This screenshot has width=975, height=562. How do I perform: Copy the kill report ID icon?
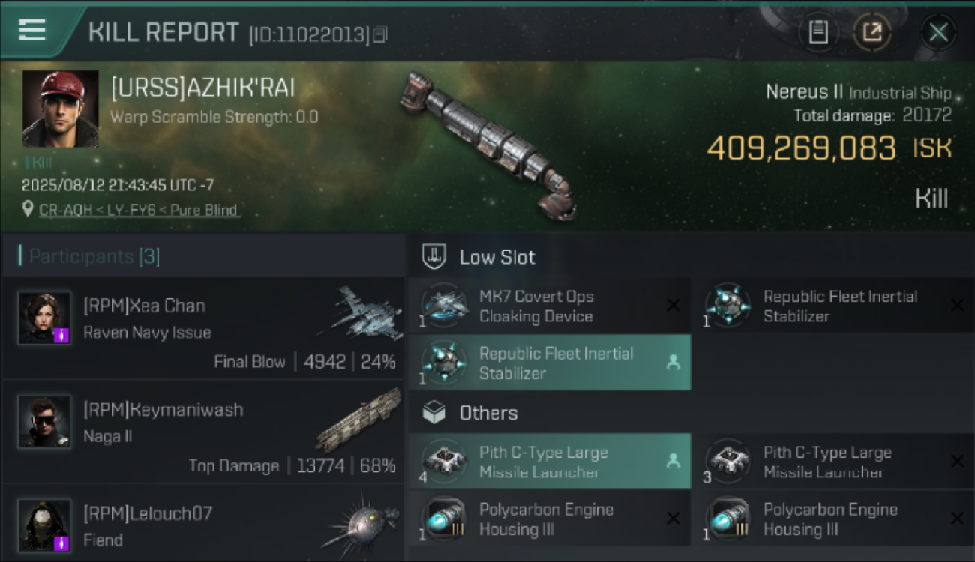point(380,34)
